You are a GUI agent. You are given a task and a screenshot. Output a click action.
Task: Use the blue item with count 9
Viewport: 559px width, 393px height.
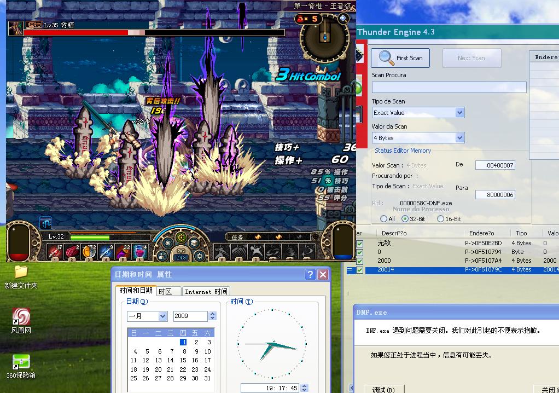point(106,251)
